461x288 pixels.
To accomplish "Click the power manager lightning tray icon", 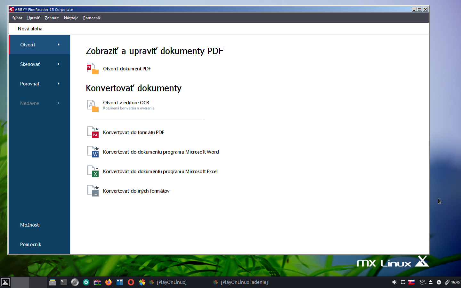I will tap(439, 282).
